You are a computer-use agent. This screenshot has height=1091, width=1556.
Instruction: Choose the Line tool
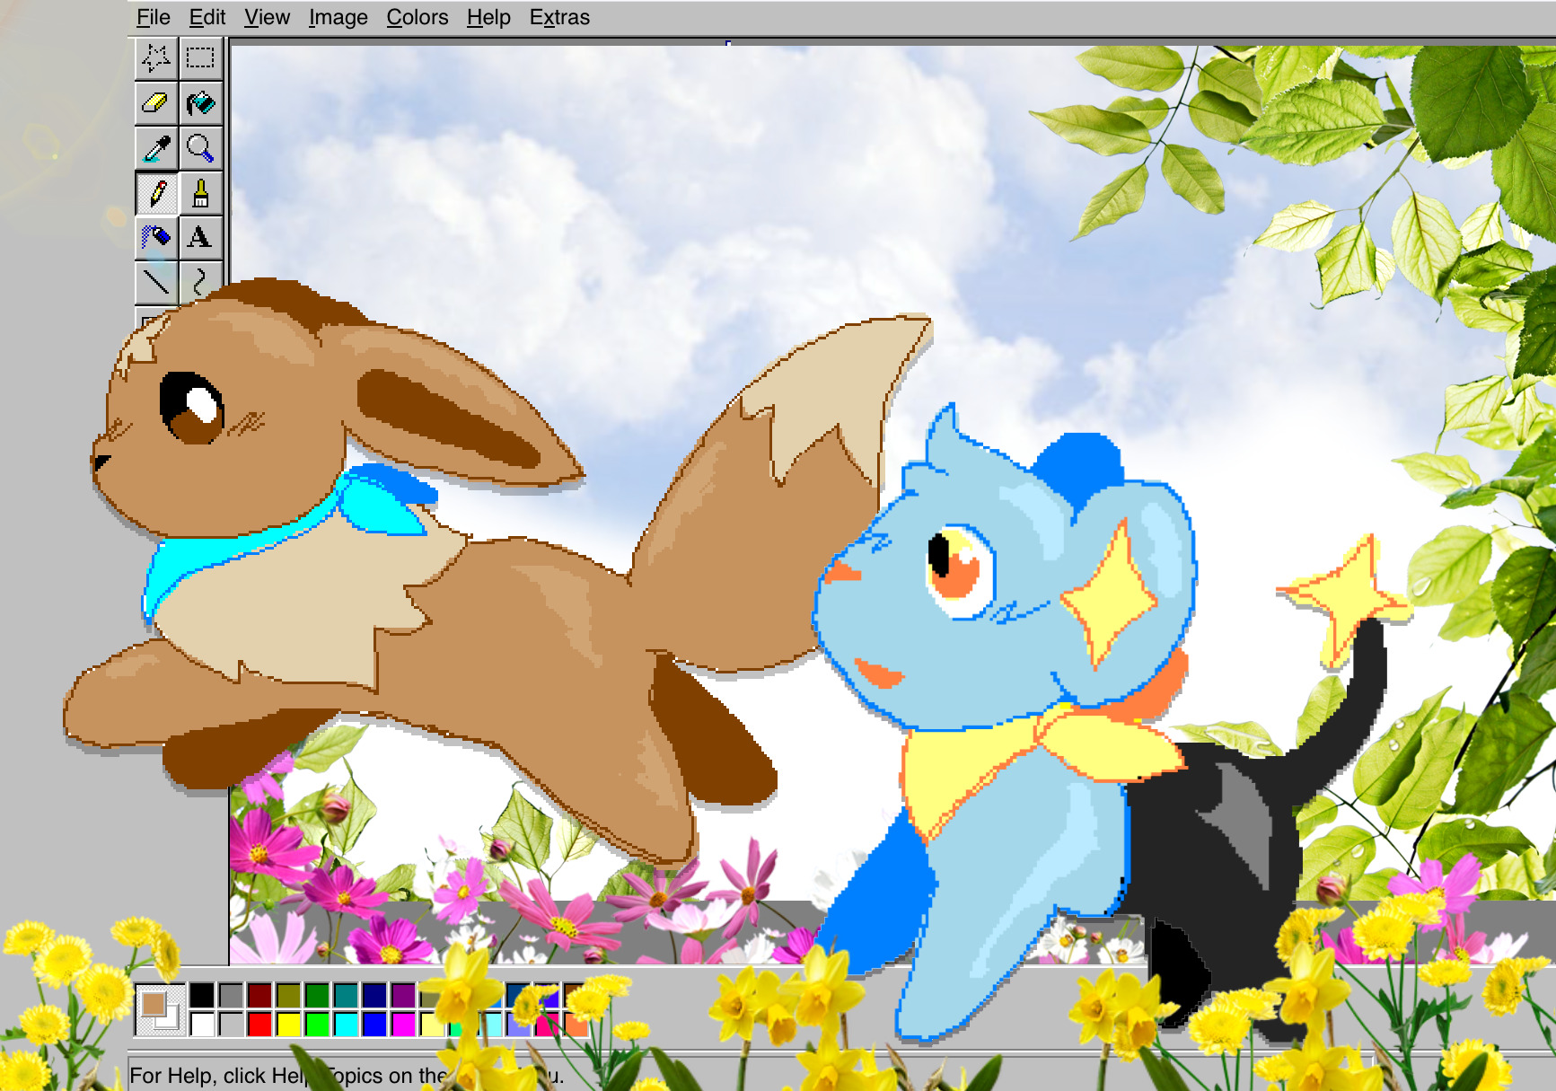(155, 281)
